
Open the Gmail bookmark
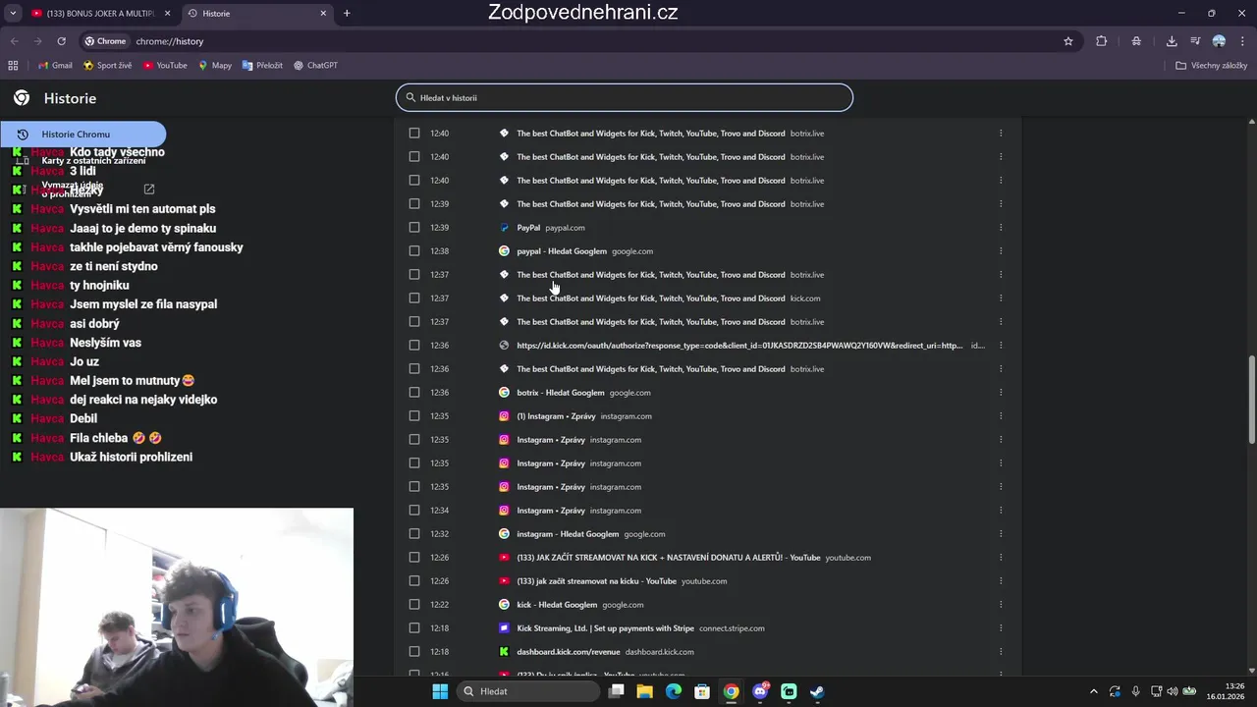55,66
